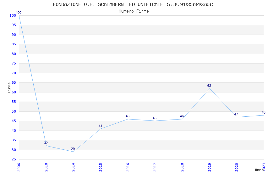Click the y-axis value '75'
The image size is (267, 173).
[x=14, y=64]
